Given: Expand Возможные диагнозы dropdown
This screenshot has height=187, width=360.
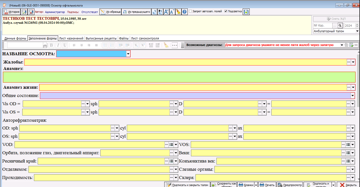Looking at the screenshot, I should coord(342,45).
